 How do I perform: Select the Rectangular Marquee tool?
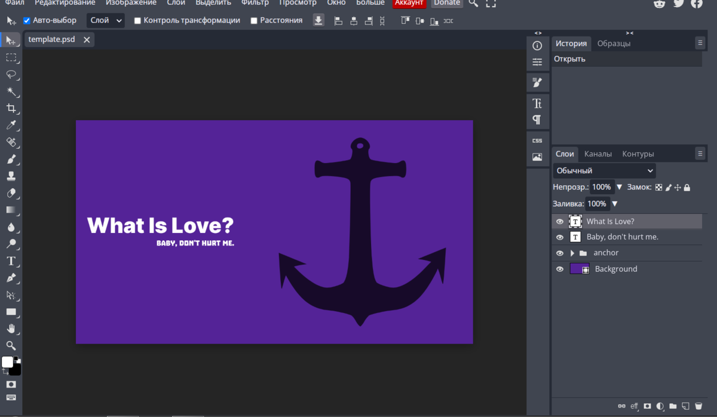pyautogui.click(x=11, y=57)
